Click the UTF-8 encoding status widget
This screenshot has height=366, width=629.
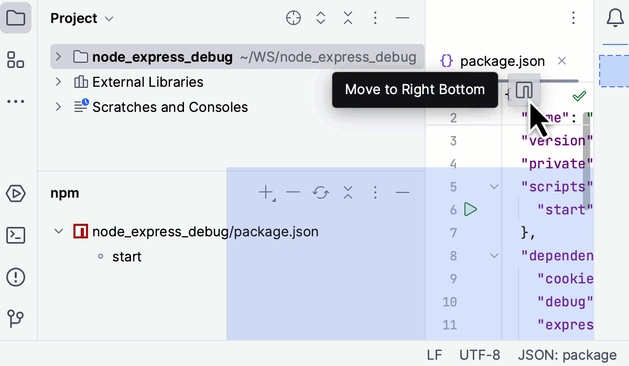tap(479, 355)
